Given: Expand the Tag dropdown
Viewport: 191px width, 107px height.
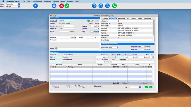Looking at the screenshot, I should 140,87.
